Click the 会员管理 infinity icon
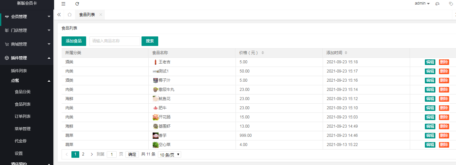 (7, 17)
